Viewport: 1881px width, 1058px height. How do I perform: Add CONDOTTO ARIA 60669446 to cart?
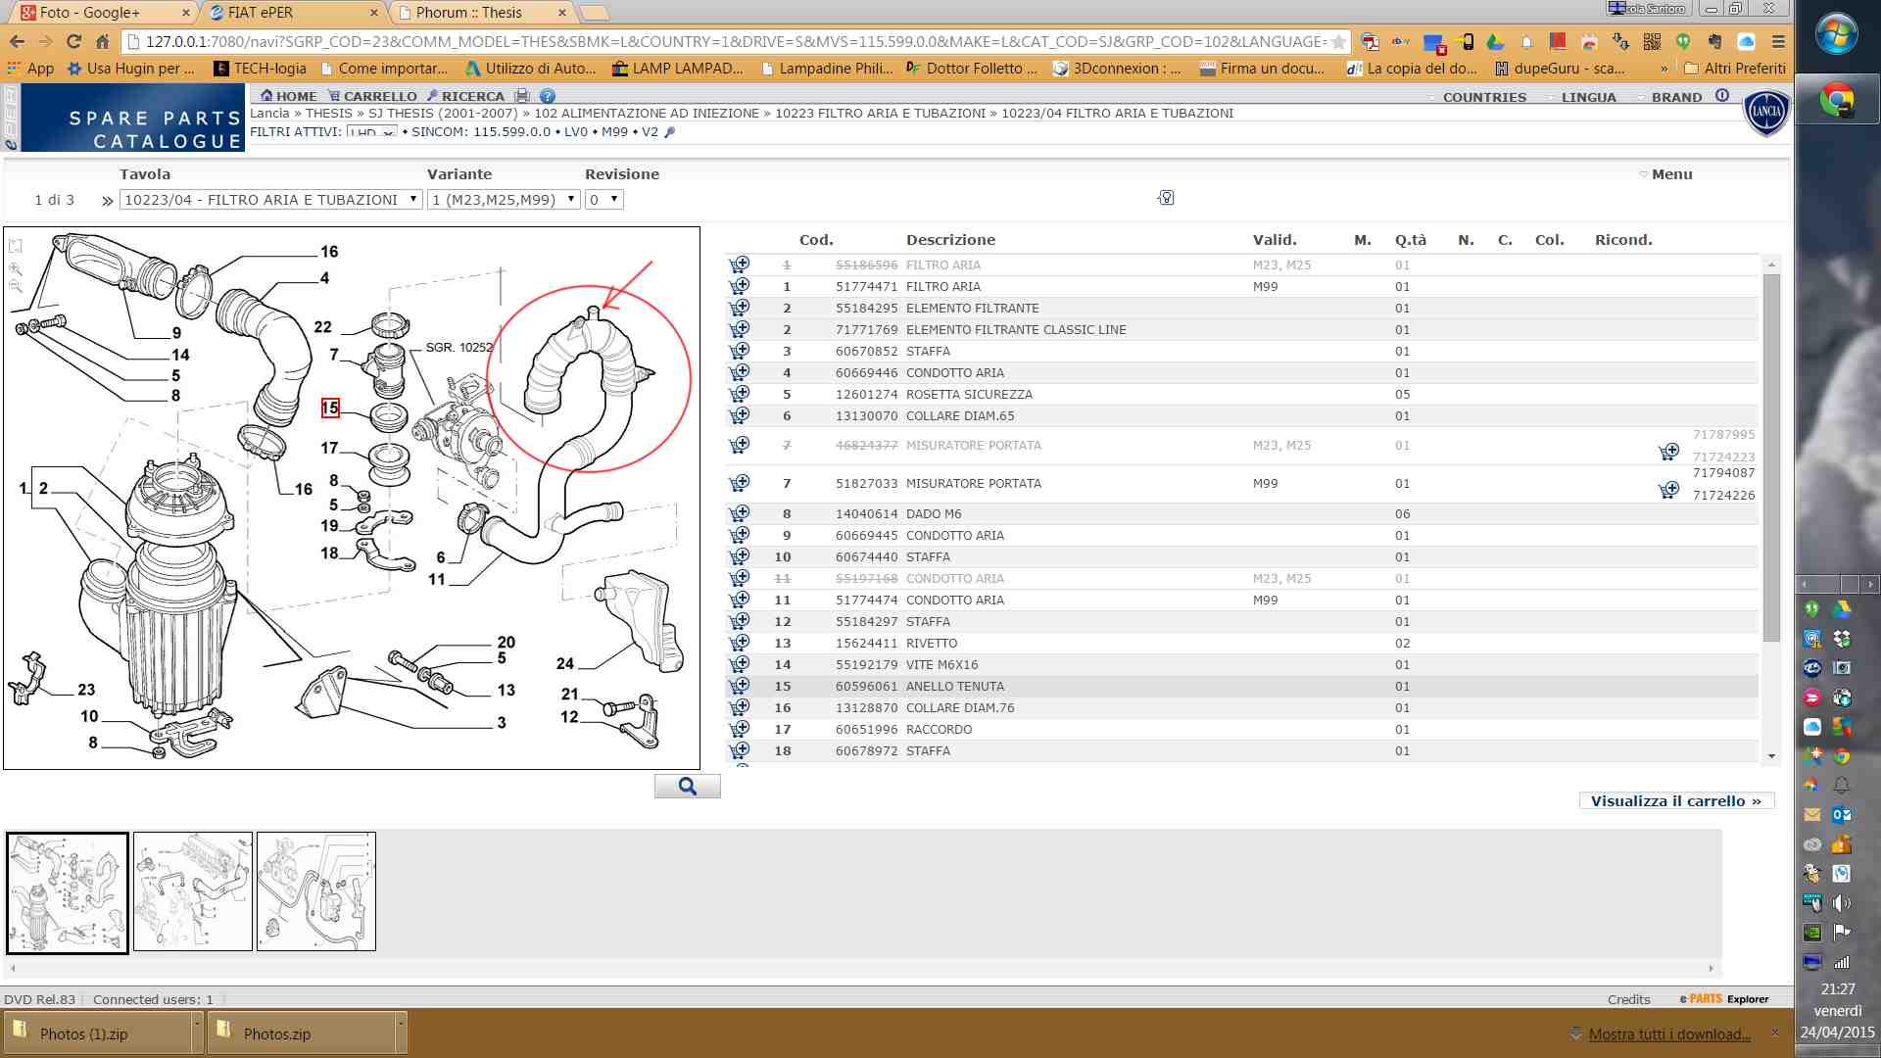740,372
